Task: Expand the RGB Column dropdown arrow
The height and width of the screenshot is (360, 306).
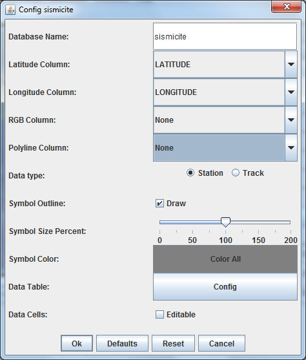Action: pyautogui.click(x=291, y=120)
